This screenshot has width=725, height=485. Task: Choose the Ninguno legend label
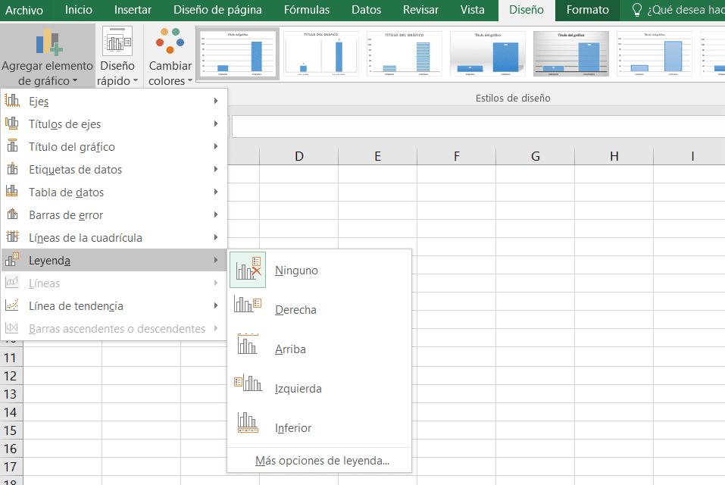296,270
